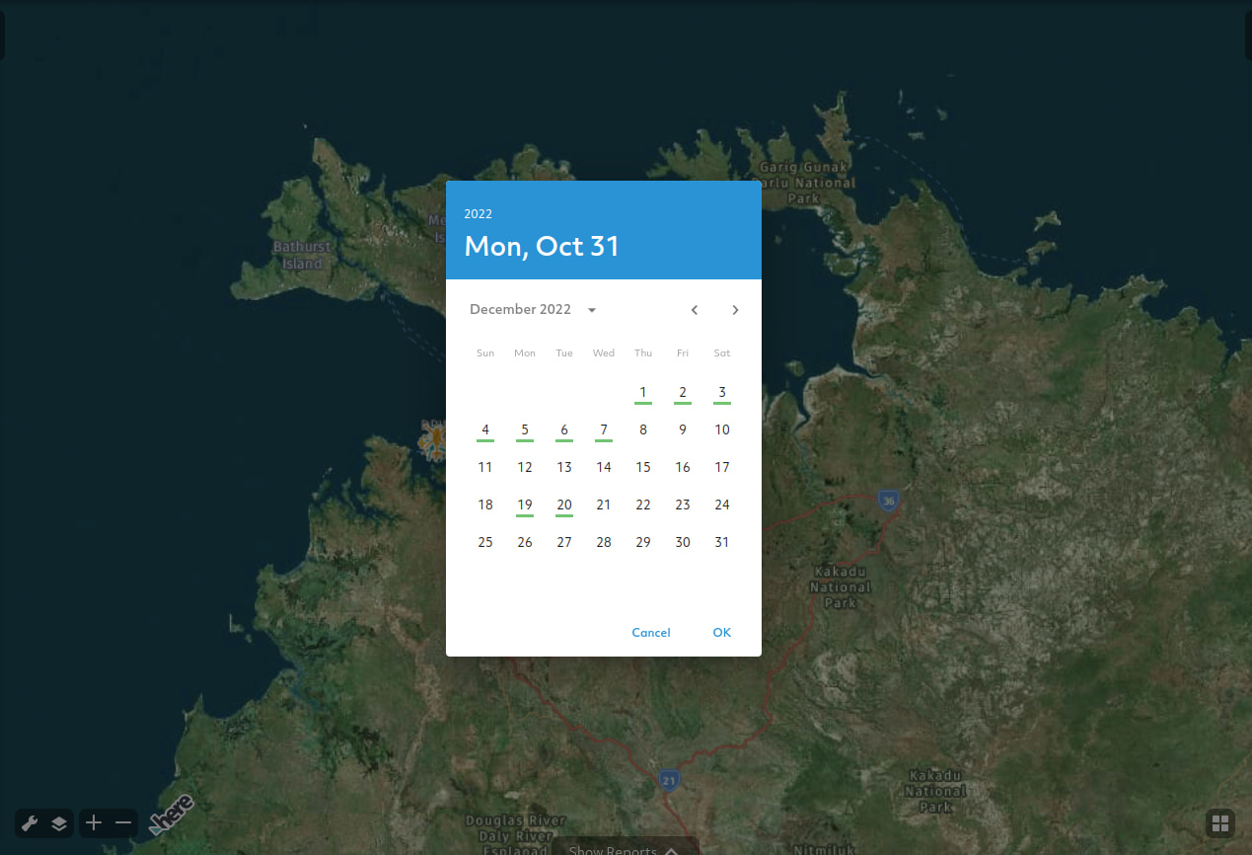
Task: Select the wrench map tools icon
Action: (29, 822)
